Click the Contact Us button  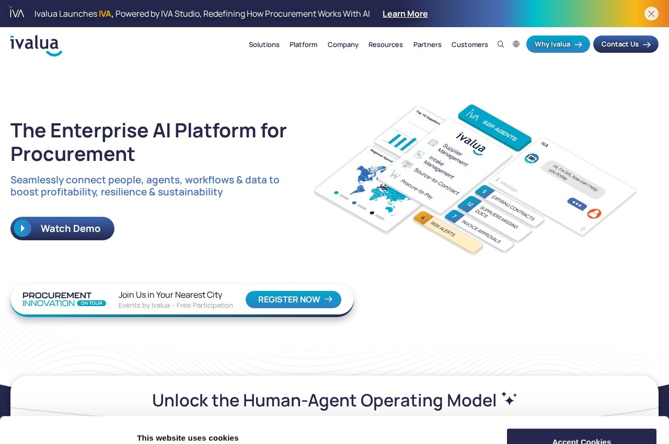(x=626, y=44)
